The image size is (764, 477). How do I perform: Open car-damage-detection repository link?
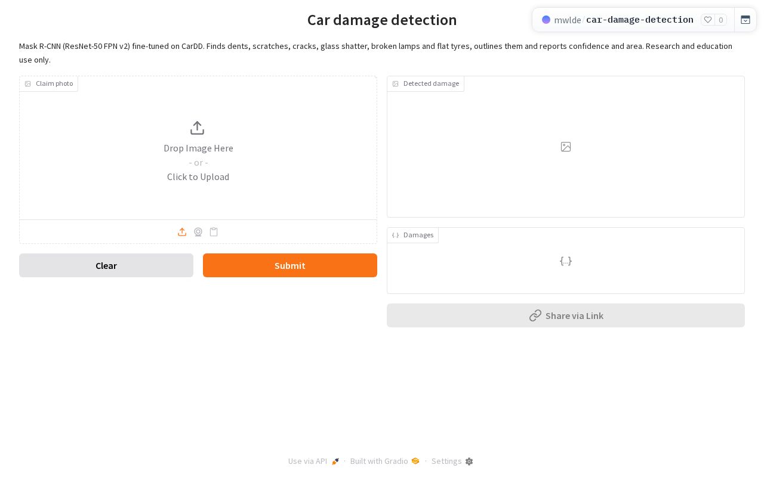640,20
